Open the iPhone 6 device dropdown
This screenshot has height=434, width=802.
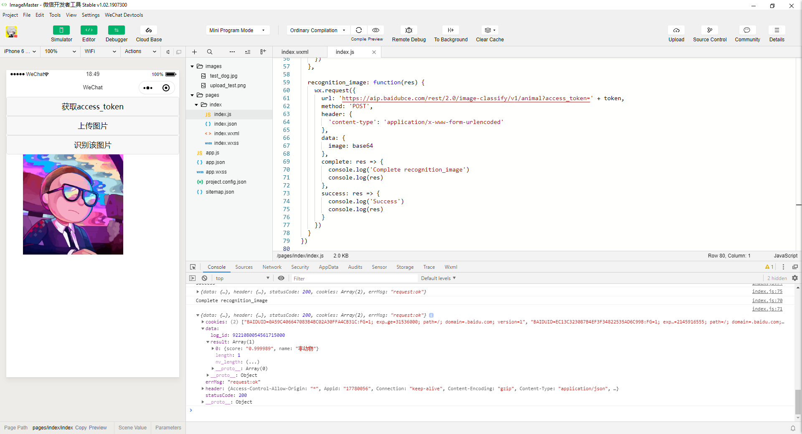pos(20,51)
